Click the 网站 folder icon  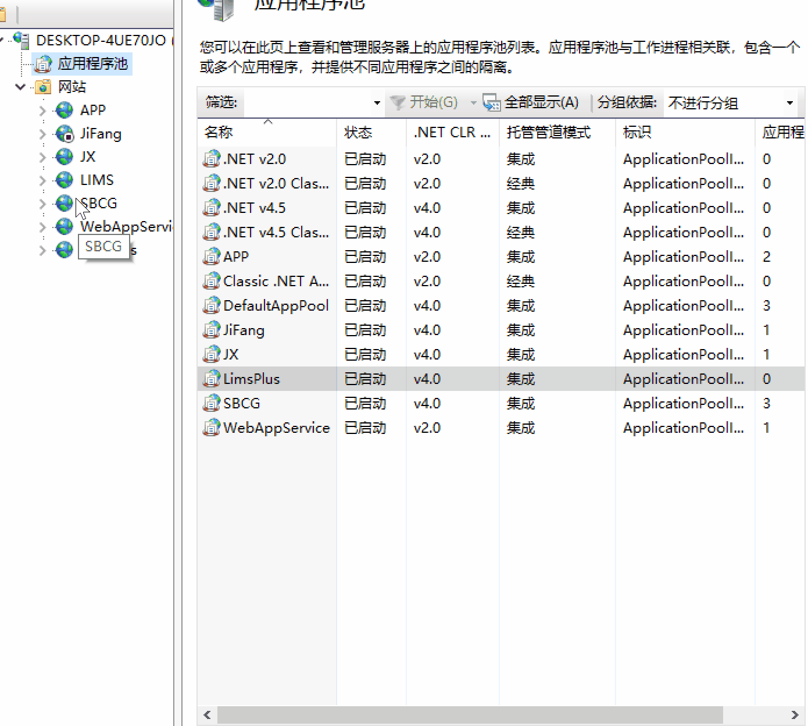point(43,87)
